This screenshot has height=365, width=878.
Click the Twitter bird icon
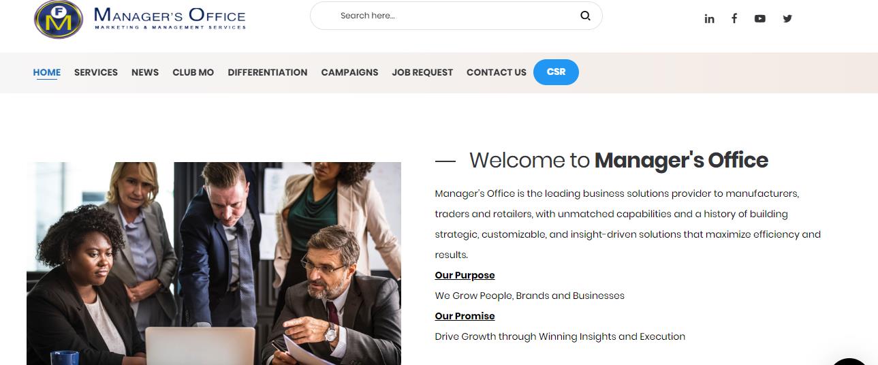(787, 19)
